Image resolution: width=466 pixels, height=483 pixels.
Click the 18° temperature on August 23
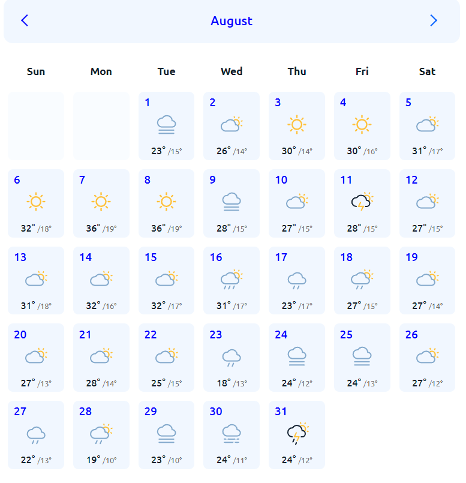click(x=224, y=383)
